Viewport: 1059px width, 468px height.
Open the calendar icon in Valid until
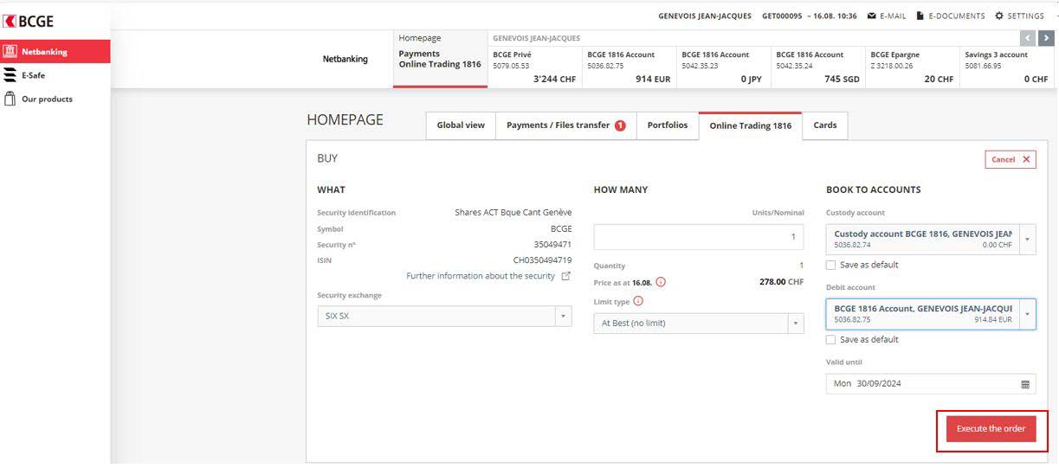tap(1025, 384)
